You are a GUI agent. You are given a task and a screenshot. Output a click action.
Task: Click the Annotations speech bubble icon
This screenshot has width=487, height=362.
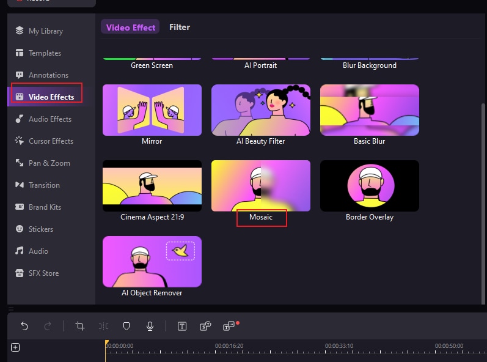pyautogui.click(x=20, y=75)
